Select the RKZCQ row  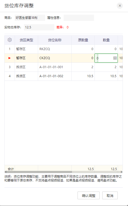(64, 49)
